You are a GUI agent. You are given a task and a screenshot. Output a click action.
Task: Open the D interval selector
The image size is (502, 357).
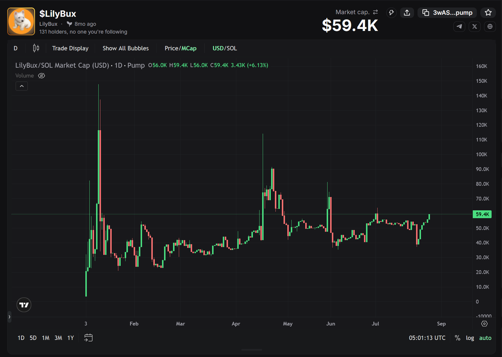[x=16, y=48]
